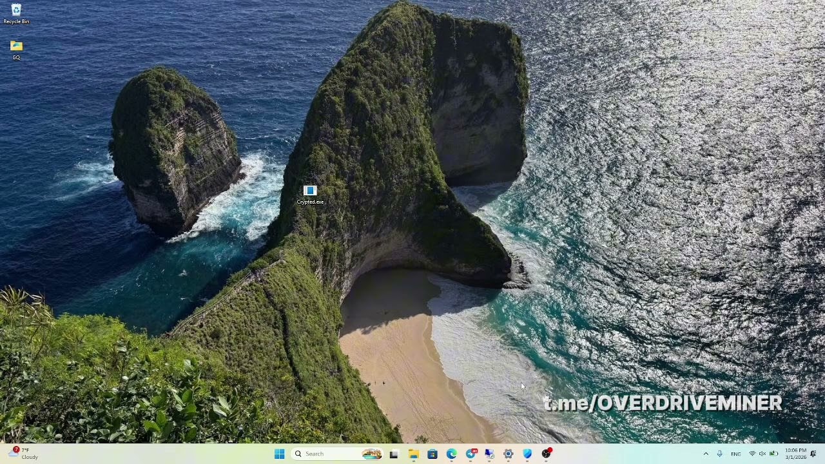Open the remote desktop app in taskbar
Viewport: 825px width, 464px height.
tap(490, 454)
